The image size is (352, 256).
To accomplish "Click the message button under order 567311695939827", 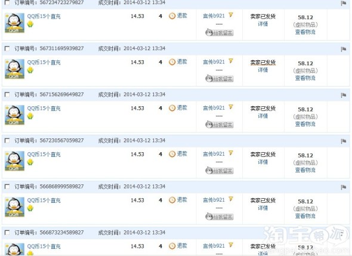I will (220, 79).
